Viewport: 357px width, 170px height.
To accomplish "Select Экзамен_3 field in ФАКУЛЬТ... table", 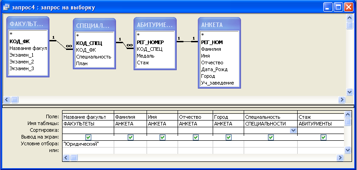I will (x=22, y=68).
